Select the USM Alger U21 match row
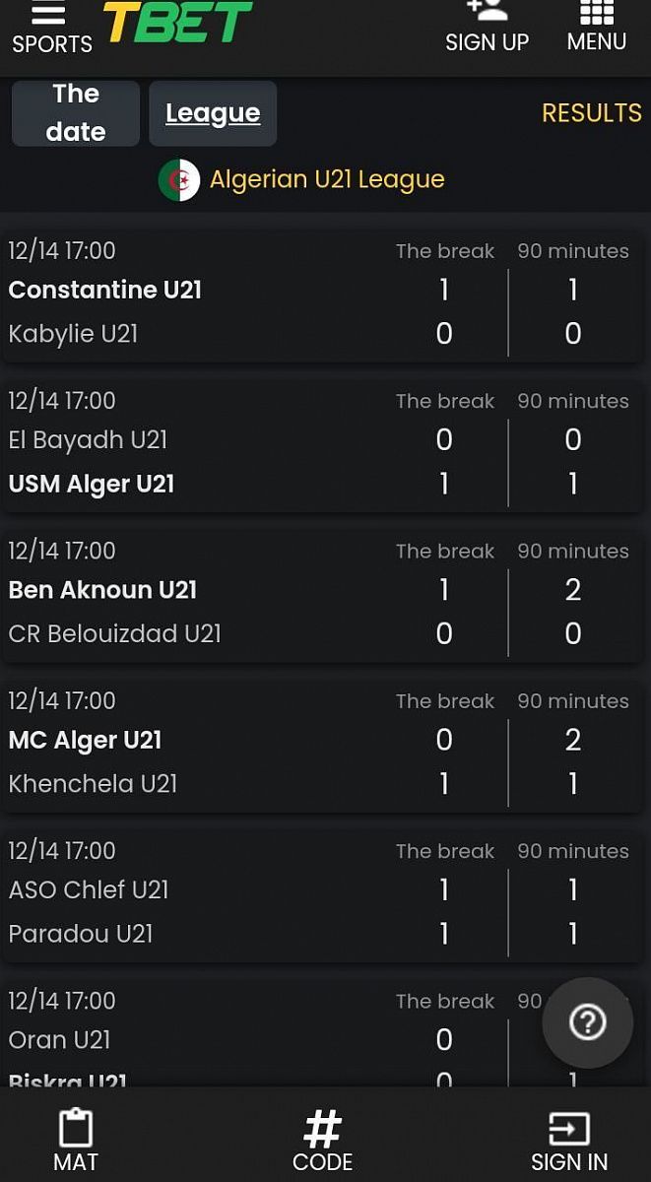651x1182 pixels. (x=321, y=445)
